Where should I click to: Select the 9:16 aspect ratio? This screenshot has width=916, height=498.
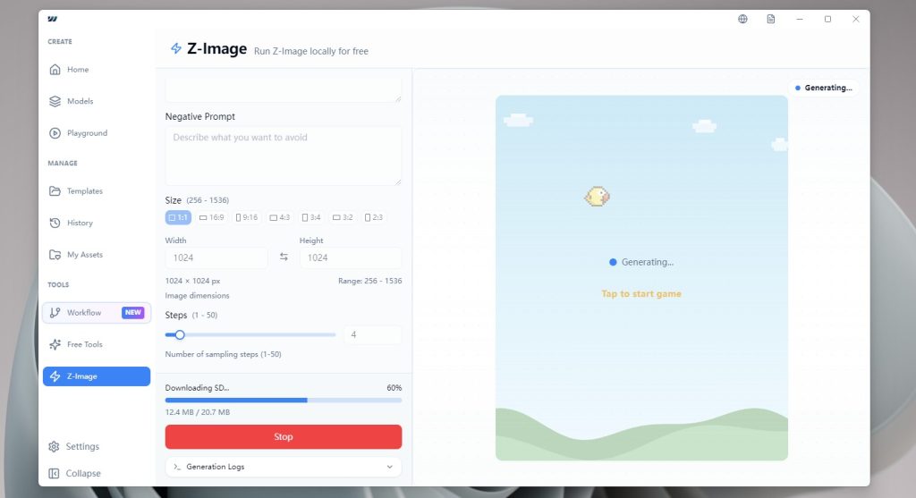pyautogui.click(x=247, y=217)
